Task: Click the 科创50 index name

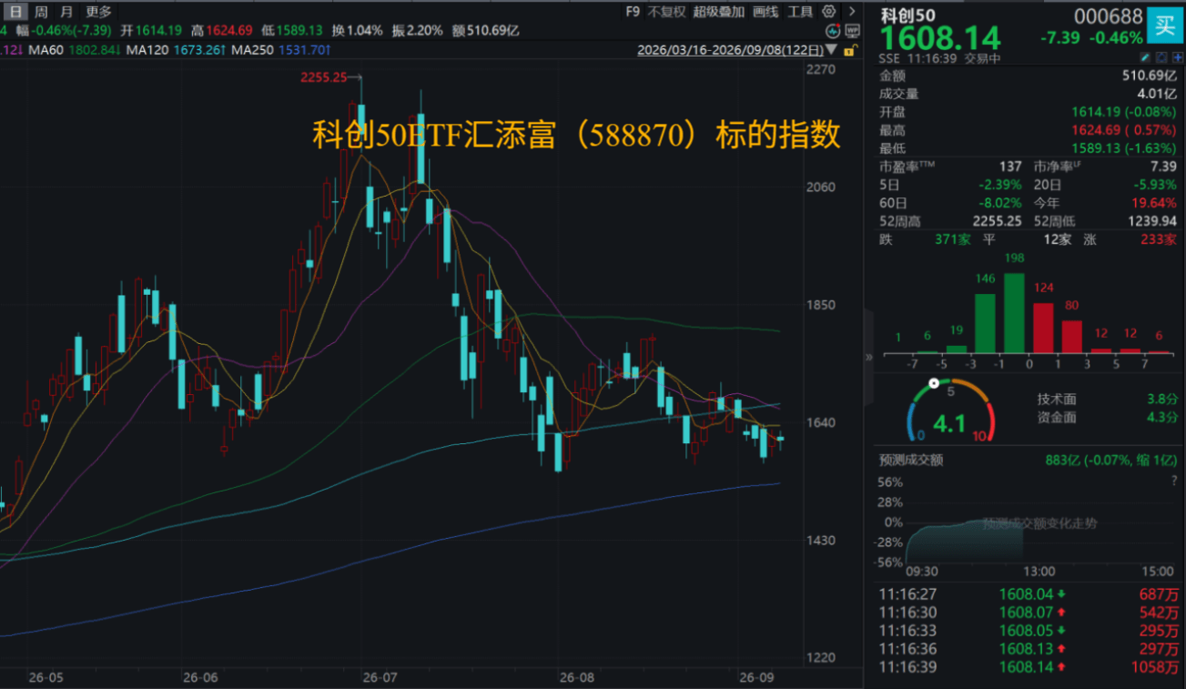Action: 907,15
